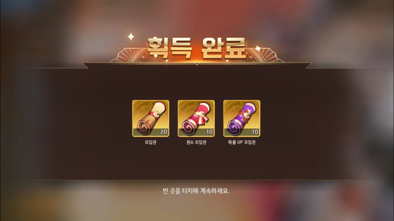The width and height of the screenshot is (394, 221).
Task: Click the small triangle notch under the title
Action: [x=197, y=64]
